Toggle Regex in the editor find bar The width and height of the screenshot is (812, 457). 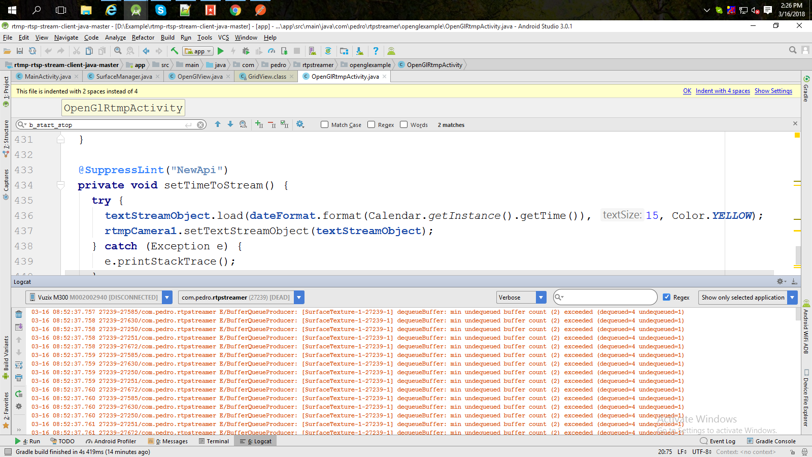click(x=371, y=124)
